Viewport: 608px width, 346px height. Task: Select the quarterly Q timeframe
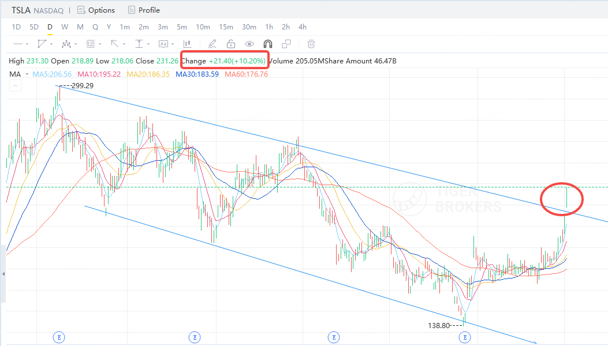click(95, 27)
